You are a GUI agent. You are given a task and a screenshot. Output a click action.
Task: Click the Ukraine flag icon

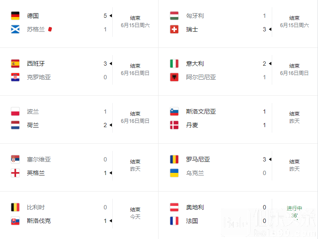[x=174, y=173]
